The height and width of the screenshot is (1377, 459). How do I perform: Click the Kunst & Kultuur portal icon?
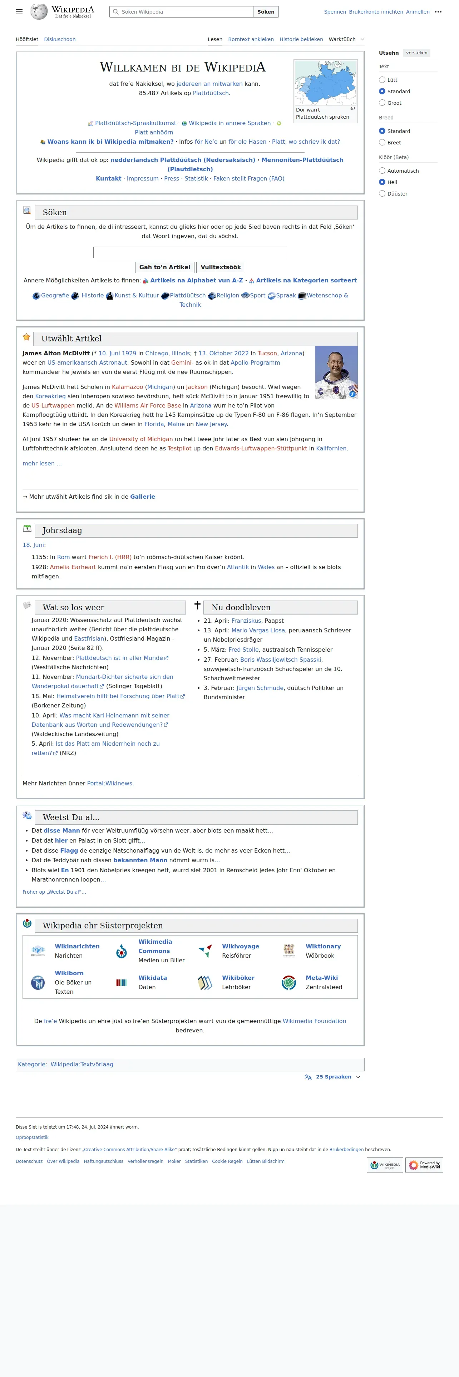(x=109, y=296)
